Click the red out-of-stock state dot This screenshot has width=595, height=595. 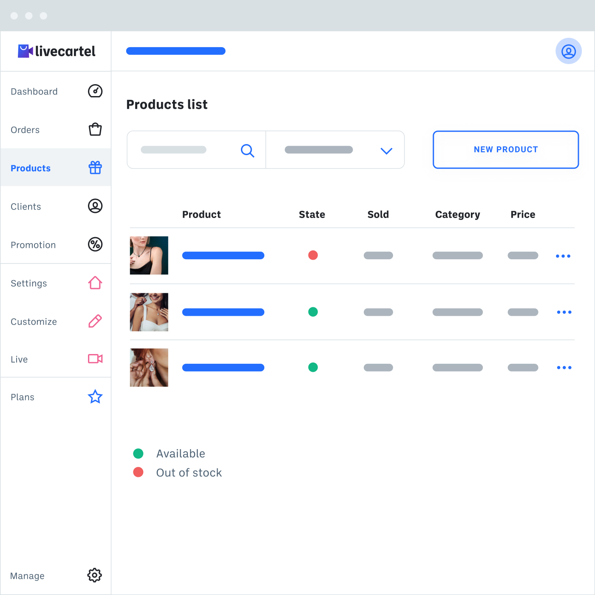[x=313, y=255]
